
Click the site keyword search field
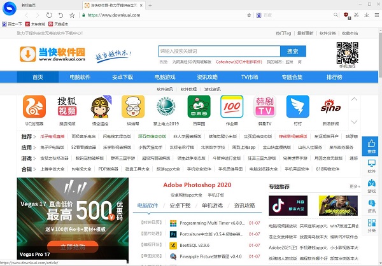tap(219, 52)
